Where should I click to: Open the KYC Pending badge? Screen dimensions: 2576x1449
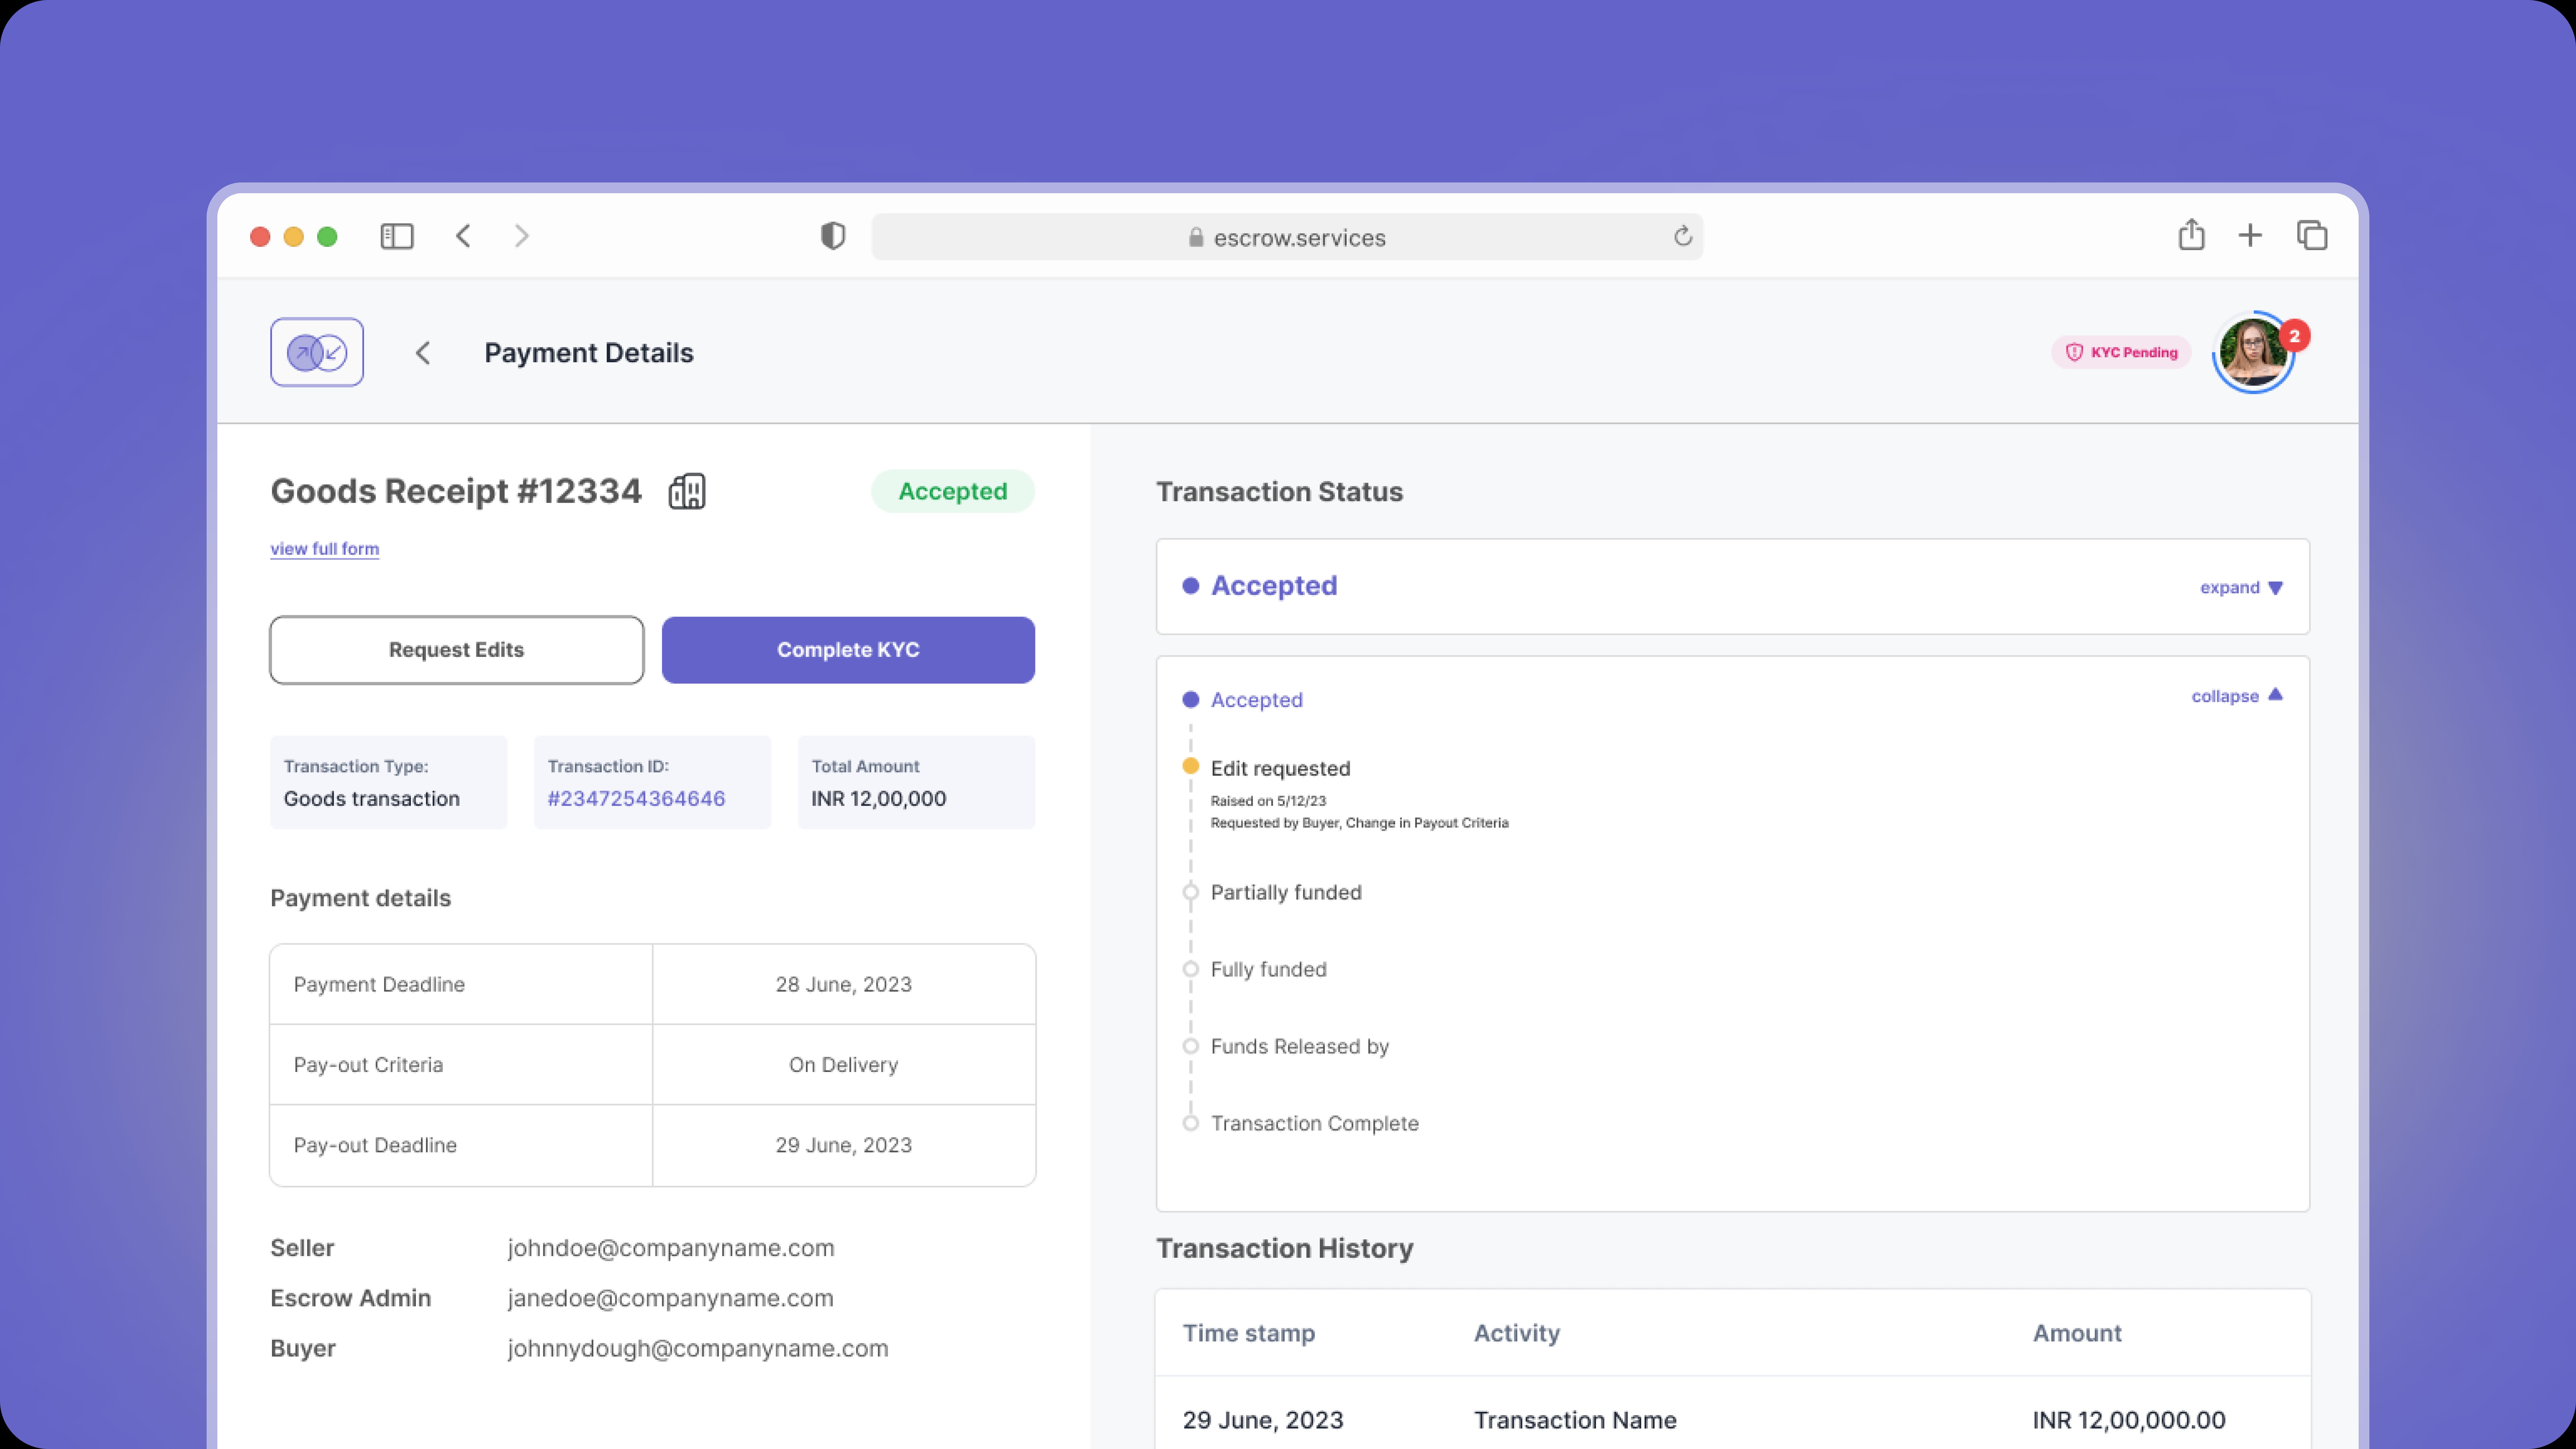click(2121, 352)
